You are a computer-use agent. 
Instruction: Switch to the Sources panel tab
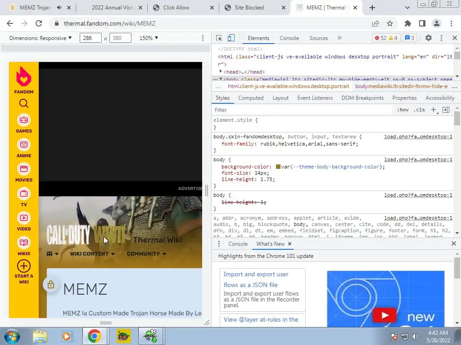point(318,38)
